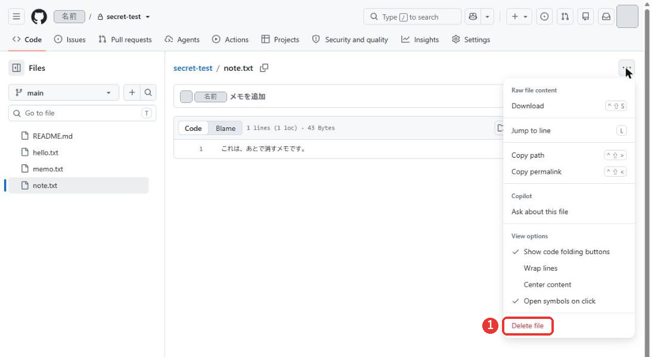Go to GitHub homepage via Octocat logo
651x357 pixels.
coord(39,17)
